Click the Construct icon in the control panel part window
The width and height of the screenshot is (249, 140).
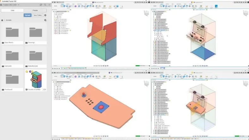[x=104, y=76]
